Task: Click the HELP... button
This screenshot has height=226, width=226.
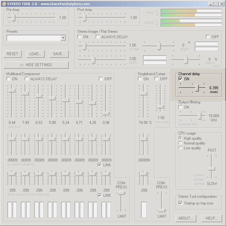Action: (x=212, y=218)
